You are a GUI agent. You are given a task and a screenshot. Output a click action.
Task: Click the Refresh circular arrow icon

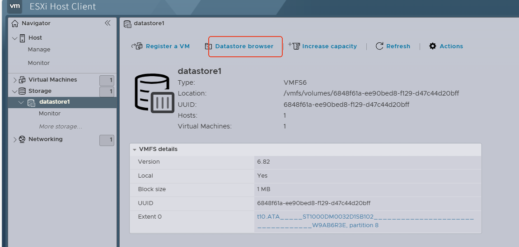379,46
